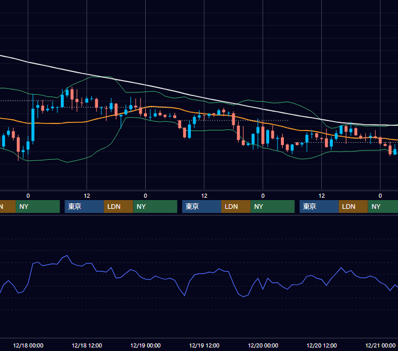Image resolution: width=398 pixels, height=351 pixels.
Task: Select the 12/21 00:00 time axis label
Action: click(x=380, y=345)
